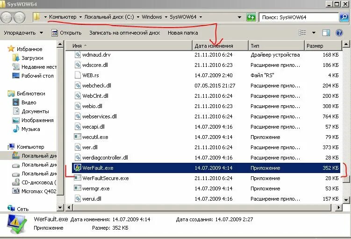Click the Downloads folder icon (Загрузки)
Image resolution: width=351 pixels, height=239 pixels.
(16, 58)
